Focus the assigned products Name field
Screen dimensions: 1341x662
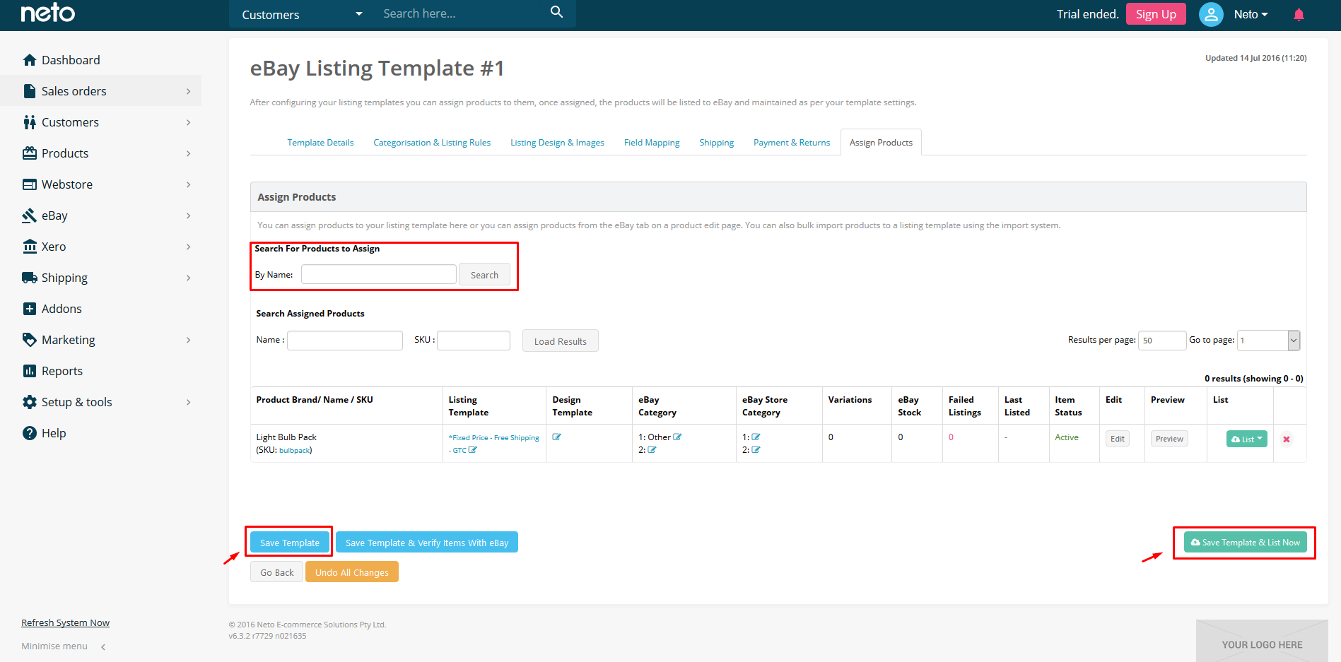pyautogui.click(x=345, y=341)
